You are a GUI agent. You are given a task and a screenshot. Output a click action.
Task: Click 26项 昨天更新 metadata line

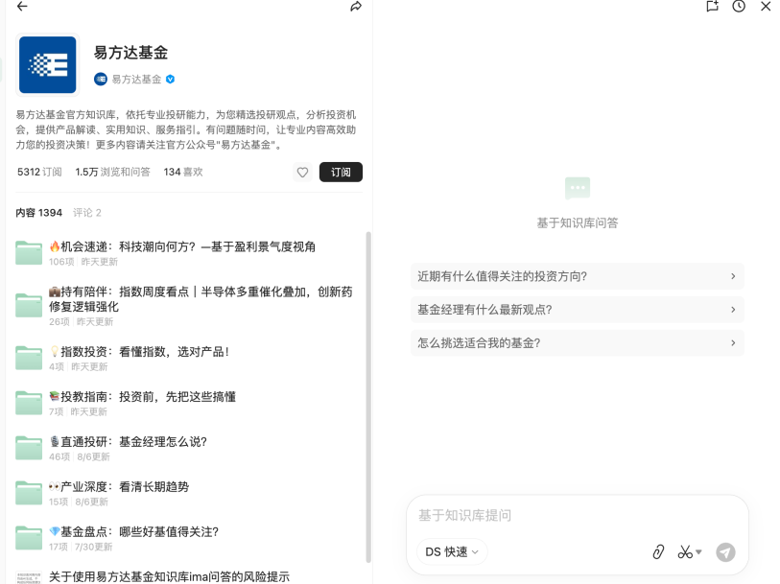click(82, 321)
